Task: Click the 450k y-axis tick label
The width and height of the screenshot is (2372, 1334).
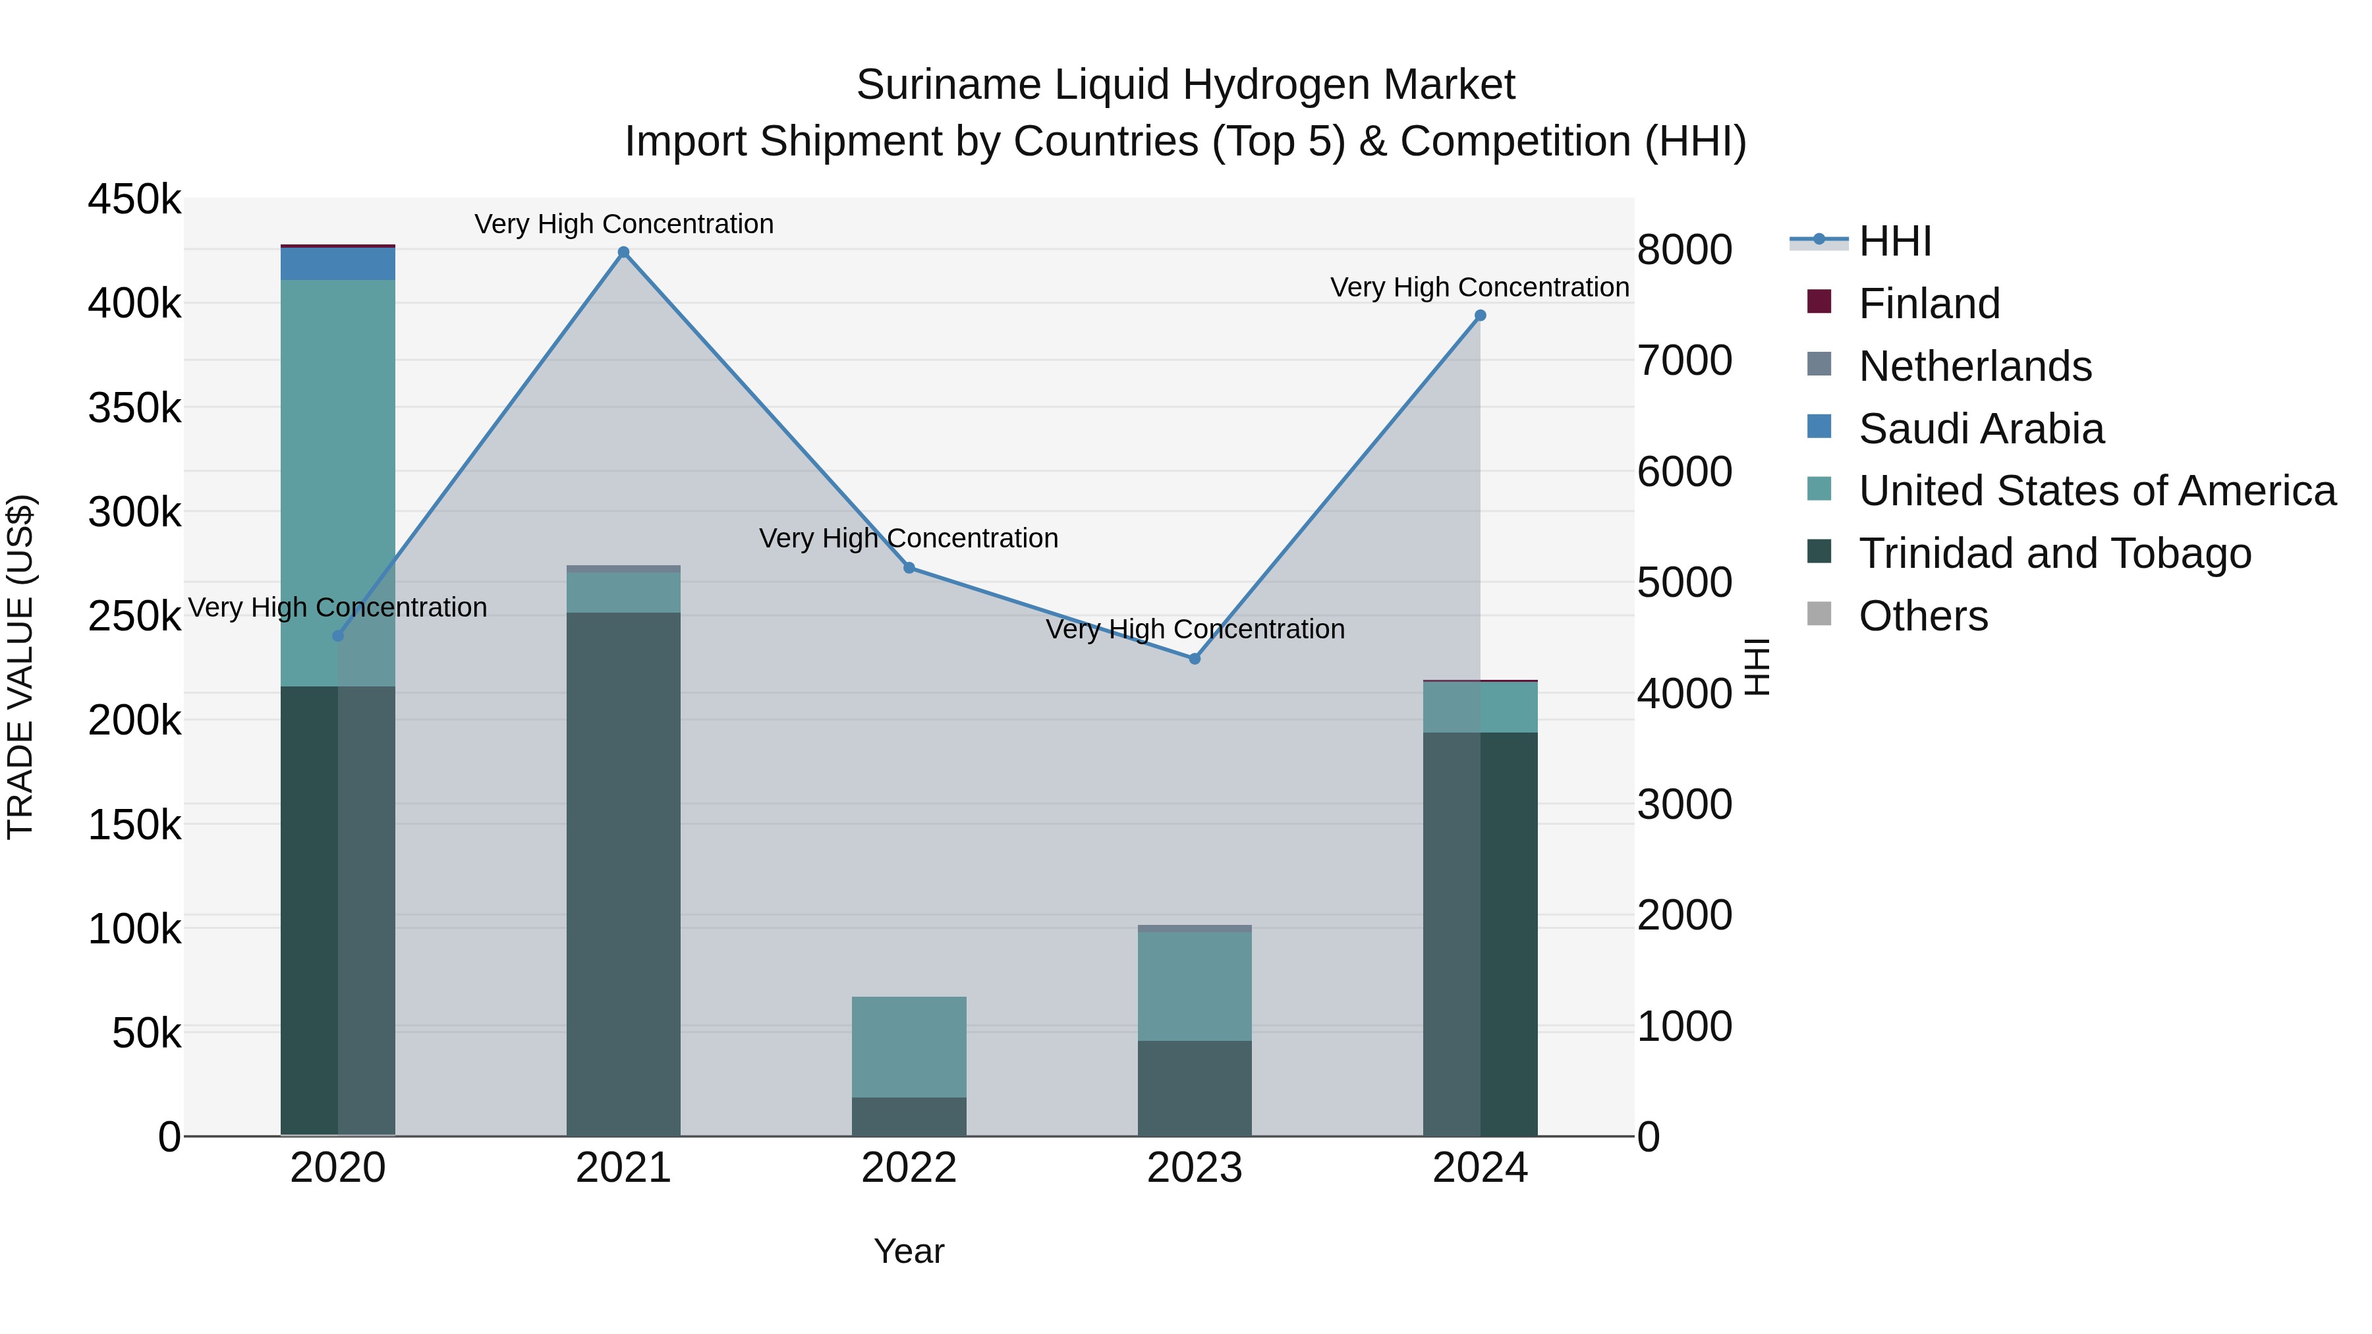Action: click(134, 199)
